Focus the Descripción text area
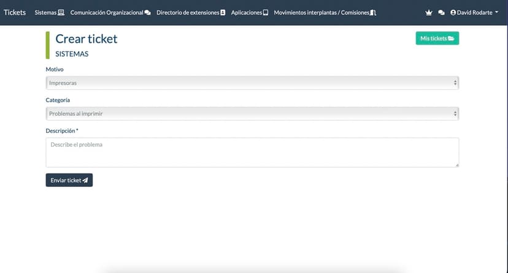 (x=252, y=153)
